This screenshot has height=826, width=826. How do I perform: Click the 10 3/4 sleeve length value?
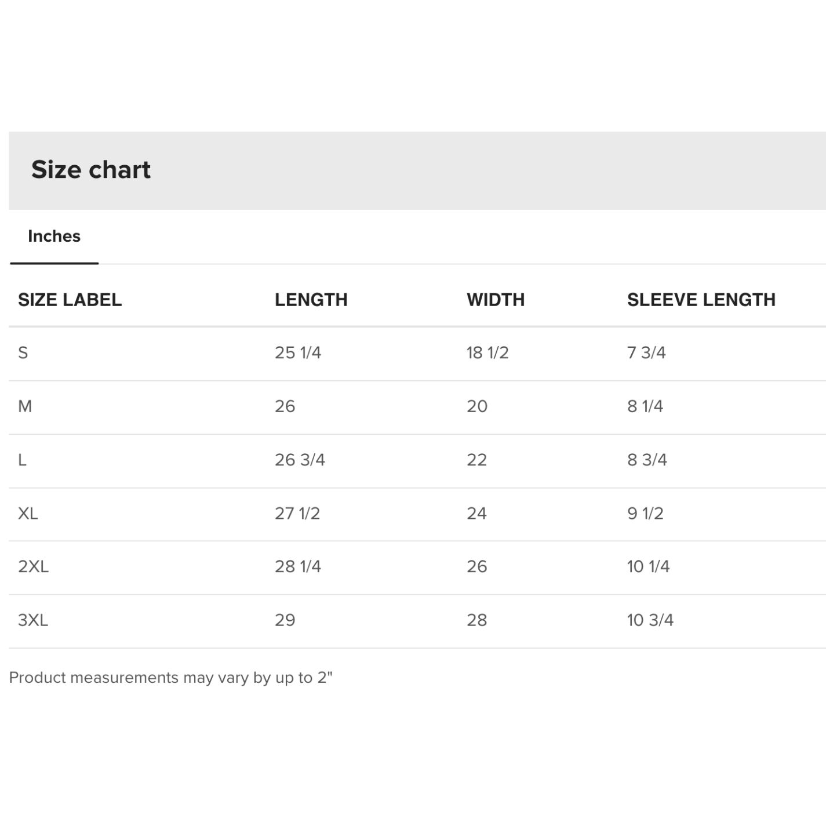[x=650, y=620]
